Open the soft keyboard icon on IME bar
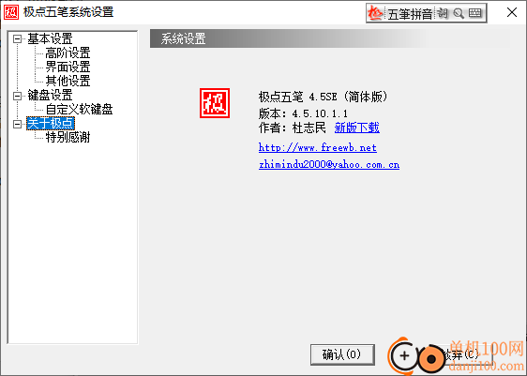Screen dimensions: 527x376 tap(474, 13)
